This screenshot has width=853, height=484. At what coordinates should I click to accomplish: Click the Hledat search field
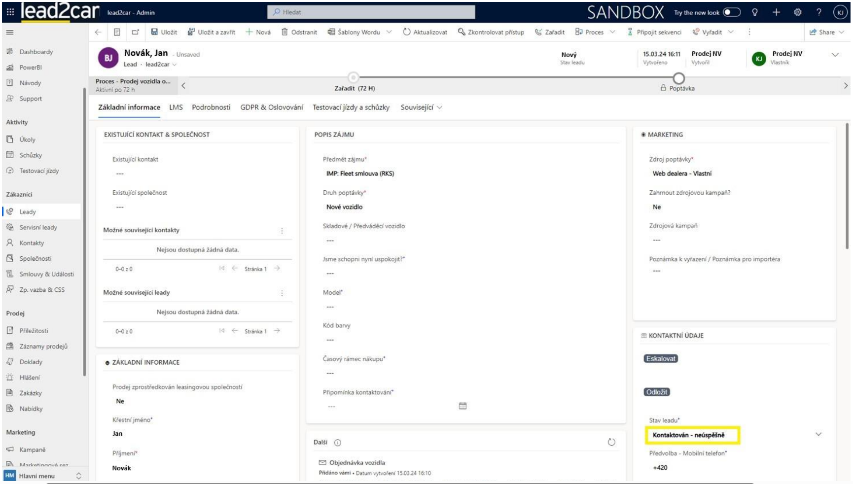(371, 12)
